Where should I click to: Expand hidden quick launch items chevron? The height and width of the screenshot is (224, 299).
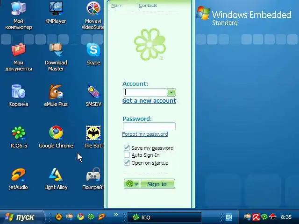(x=116, y=215)
